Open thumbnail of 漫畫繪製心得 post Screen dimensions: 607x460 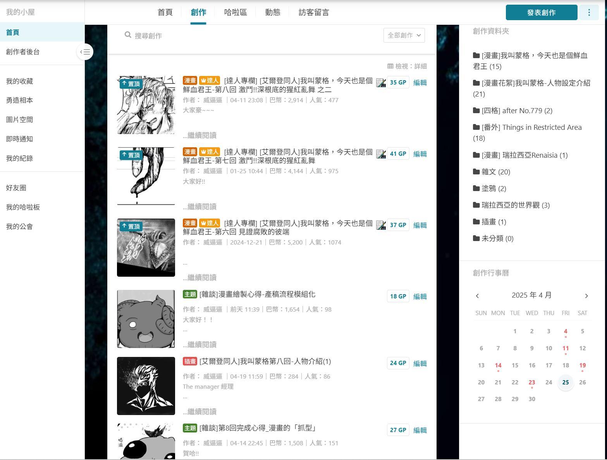point(146,319)
